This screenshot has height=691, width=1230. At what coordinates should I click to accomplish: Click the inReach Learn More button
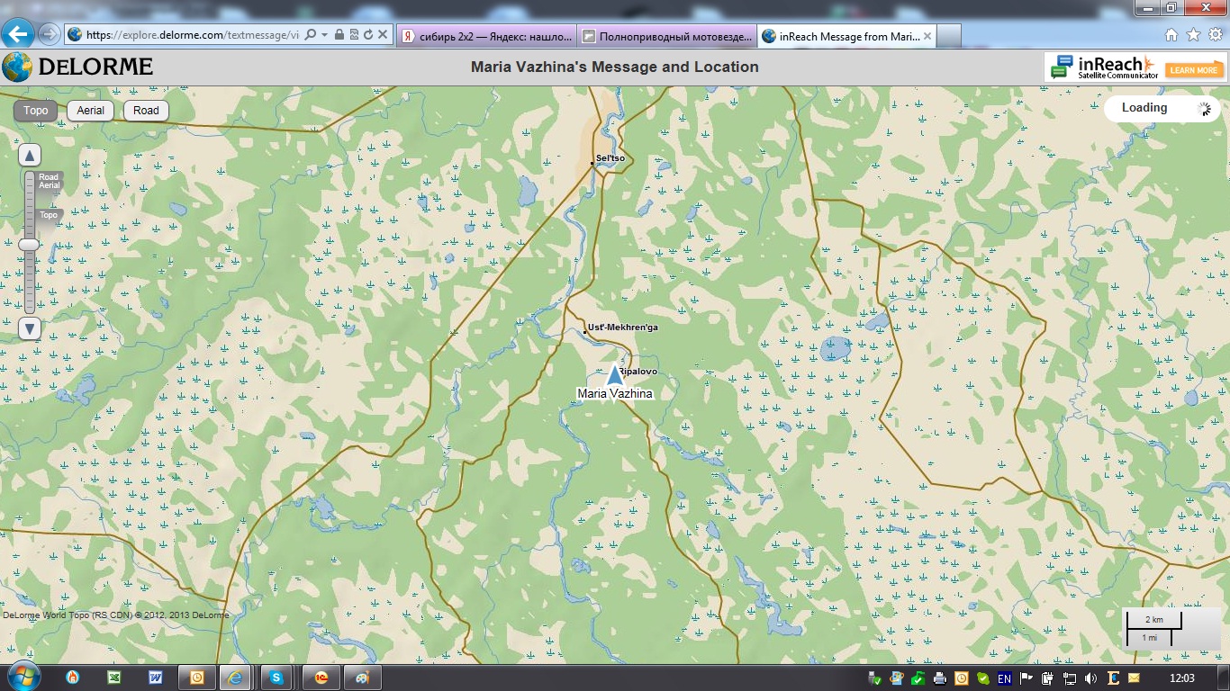click(1194, 69)
